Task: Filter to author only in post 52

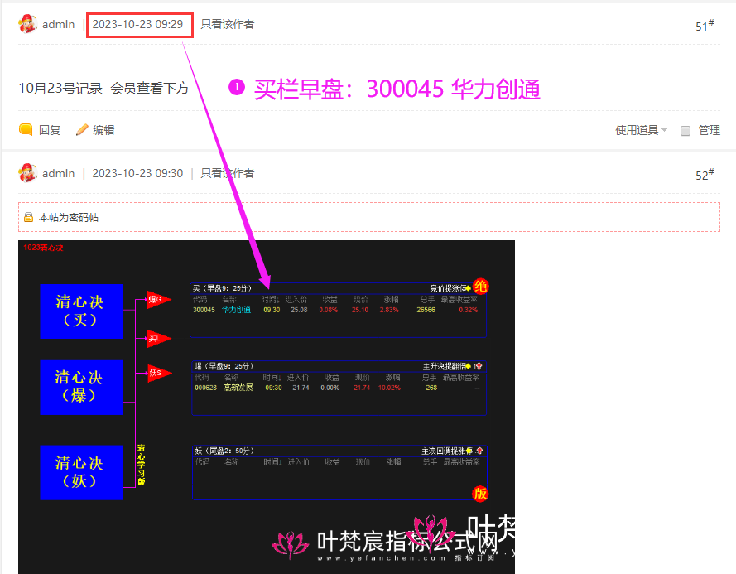Action: 227,173
